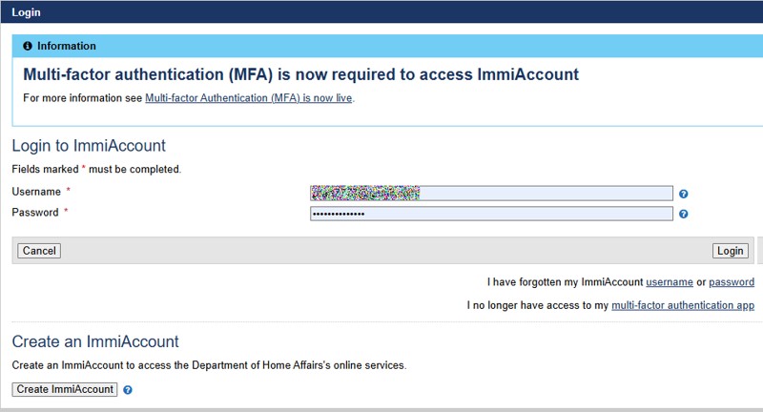The height and width of the screenshot is (412, 763).
Task: Open the help icon beside the Username field
Action: (x=683, y=194)
